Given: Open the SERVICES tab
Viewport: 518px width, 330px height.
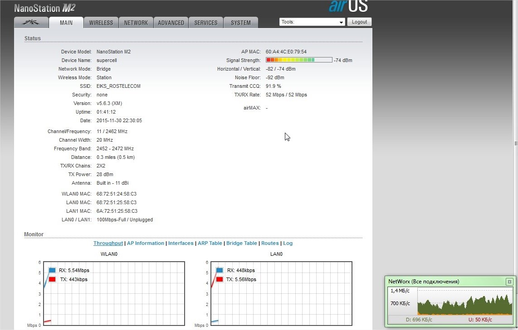Looking at the screenshot, I should click(206, 23).
